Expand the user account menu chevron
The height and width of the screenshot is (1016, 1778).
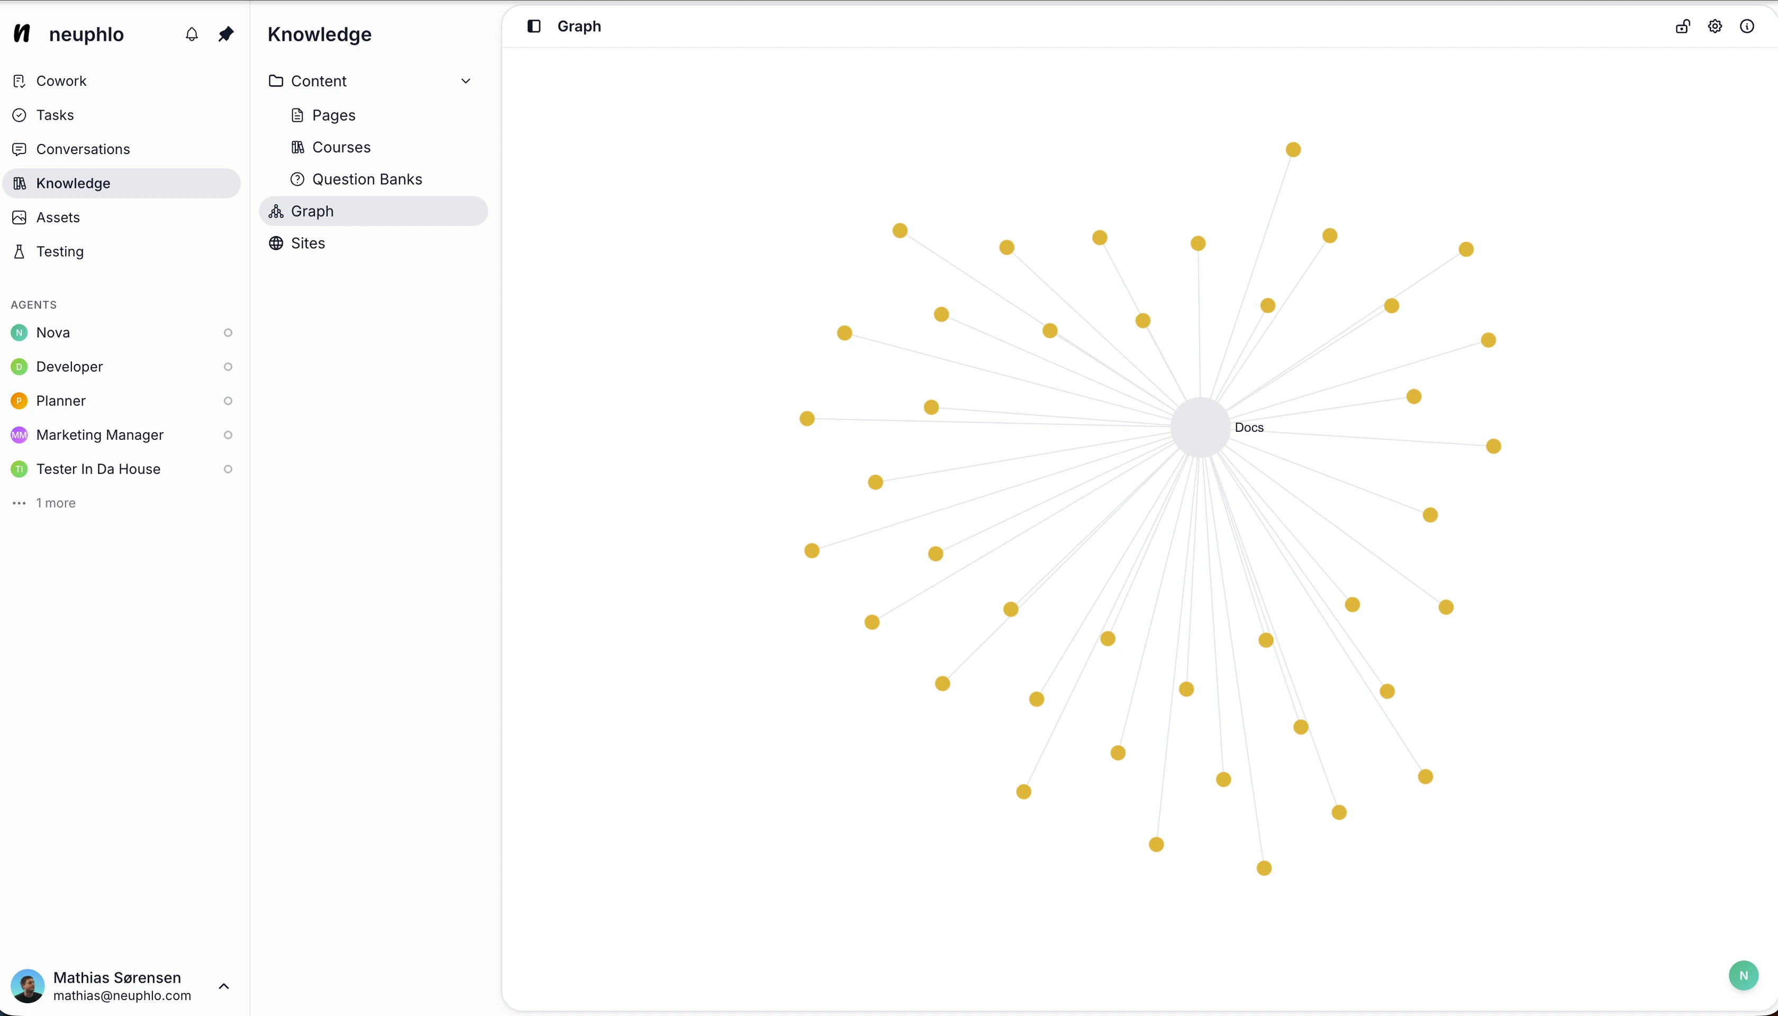point(224,986)
